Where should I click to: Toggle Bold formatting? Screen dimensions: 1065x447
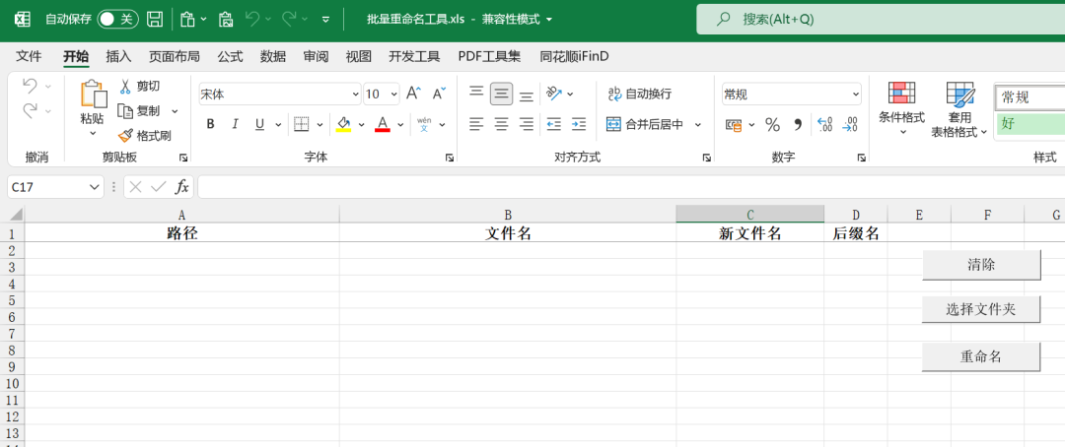[211, 124]
